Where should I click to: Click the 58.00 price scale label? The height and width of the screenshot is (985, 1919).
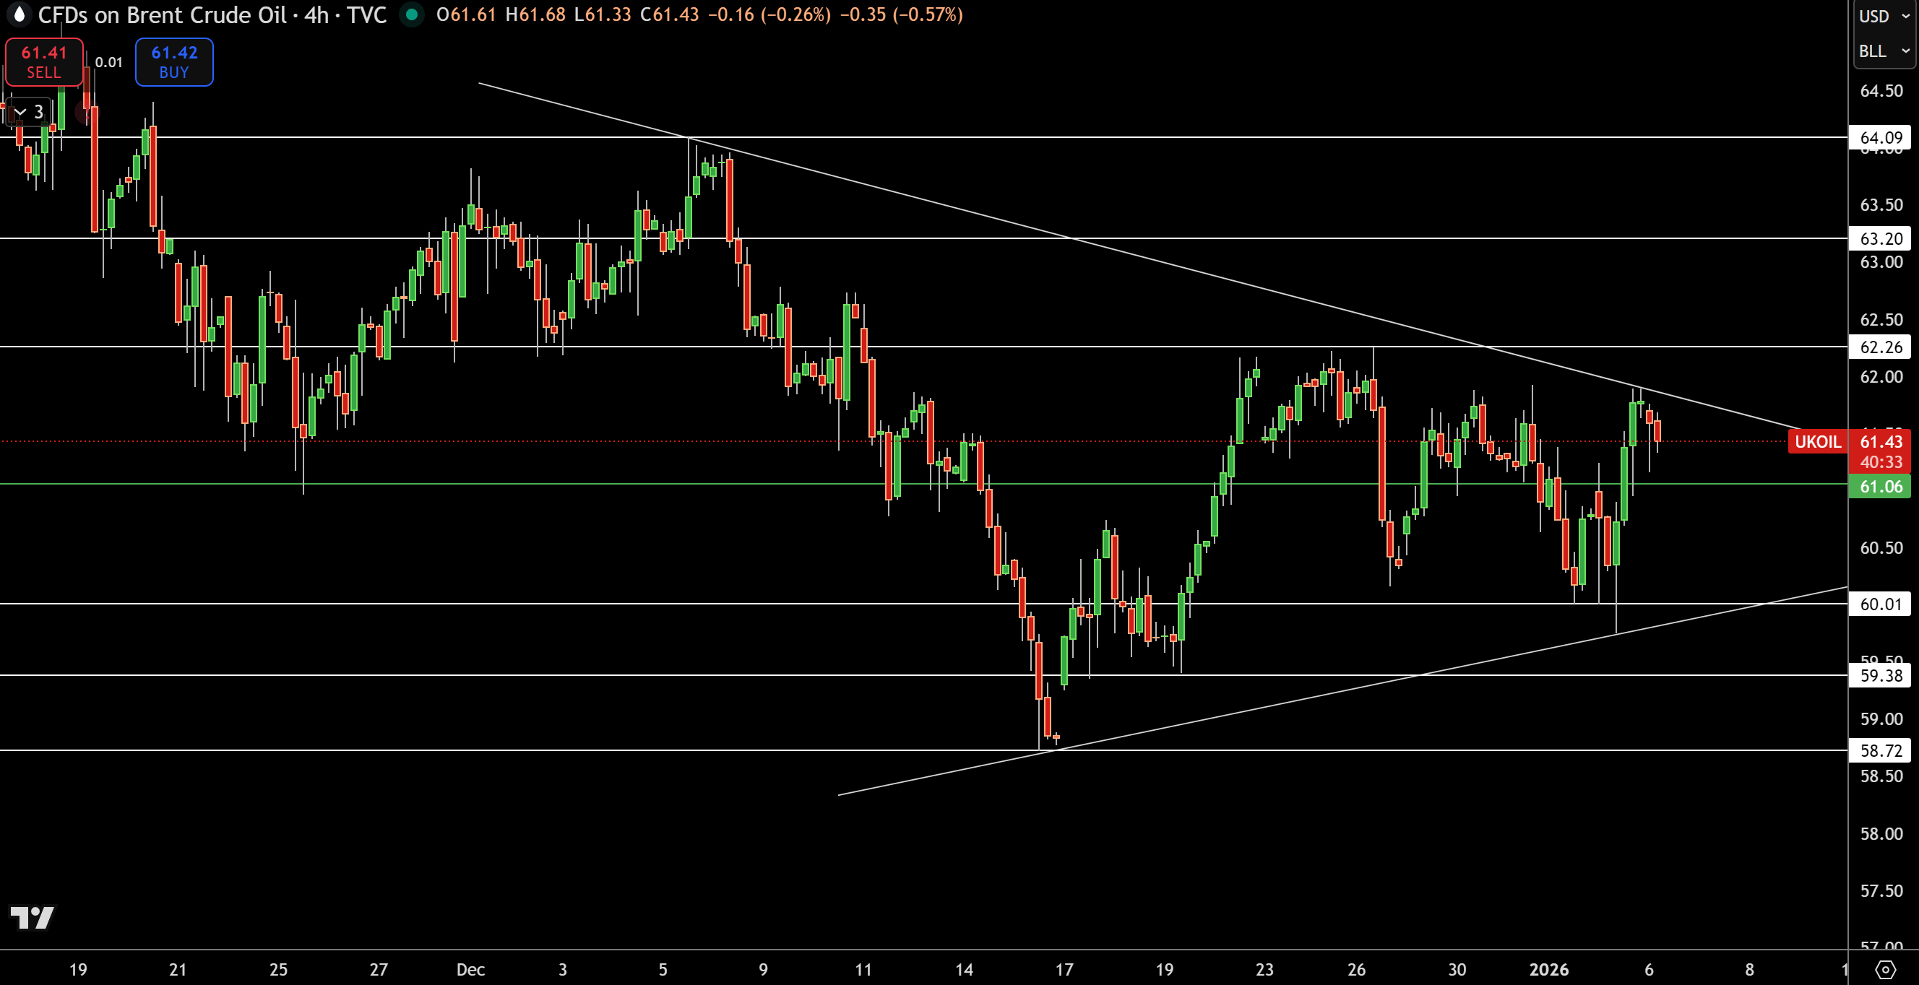(x=1881, y=834)
